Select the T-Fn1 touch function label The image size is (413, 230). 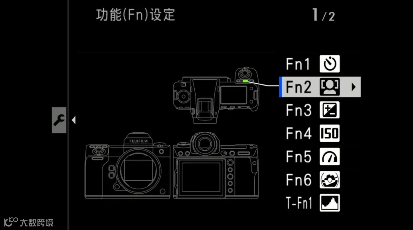click(299, 203)
